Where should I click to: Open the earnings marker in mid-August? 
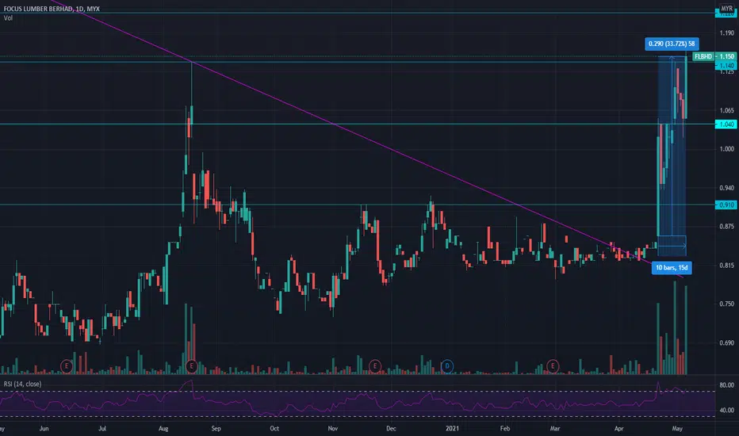click(x=191, y=365)
